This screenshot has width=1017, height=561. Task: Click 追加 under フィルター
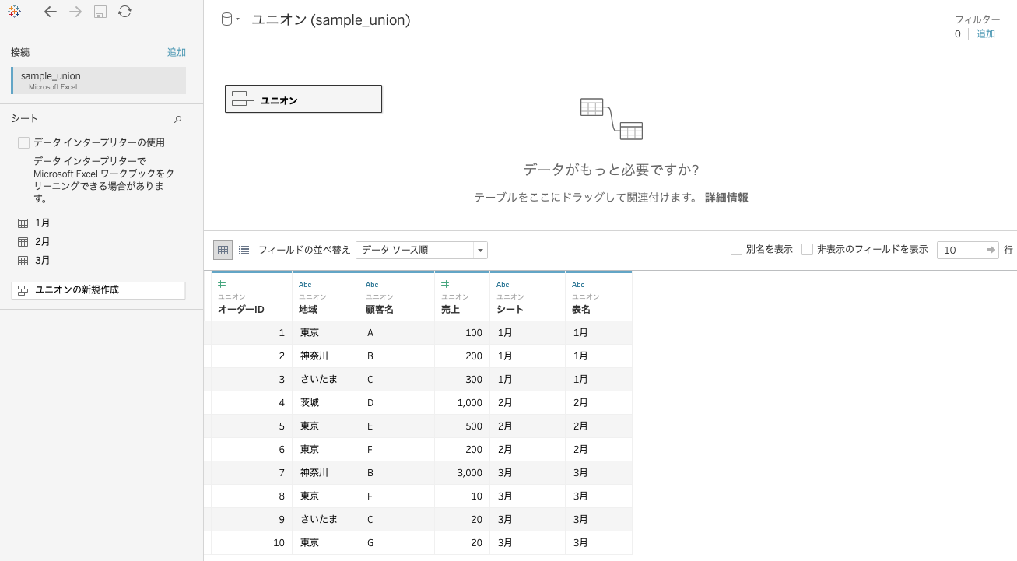986,33
